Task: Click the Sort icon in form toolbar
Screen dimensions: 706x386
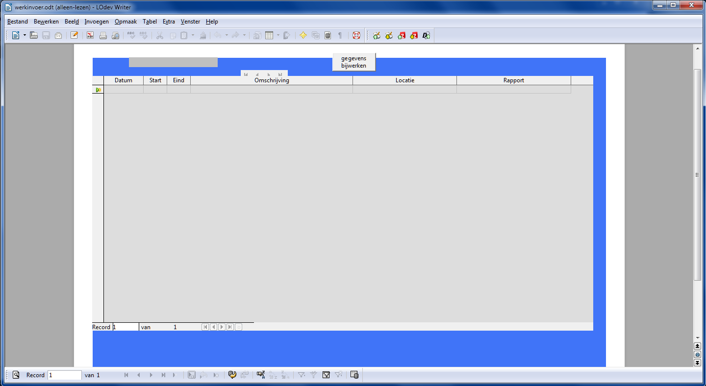Action: point(260,375)
